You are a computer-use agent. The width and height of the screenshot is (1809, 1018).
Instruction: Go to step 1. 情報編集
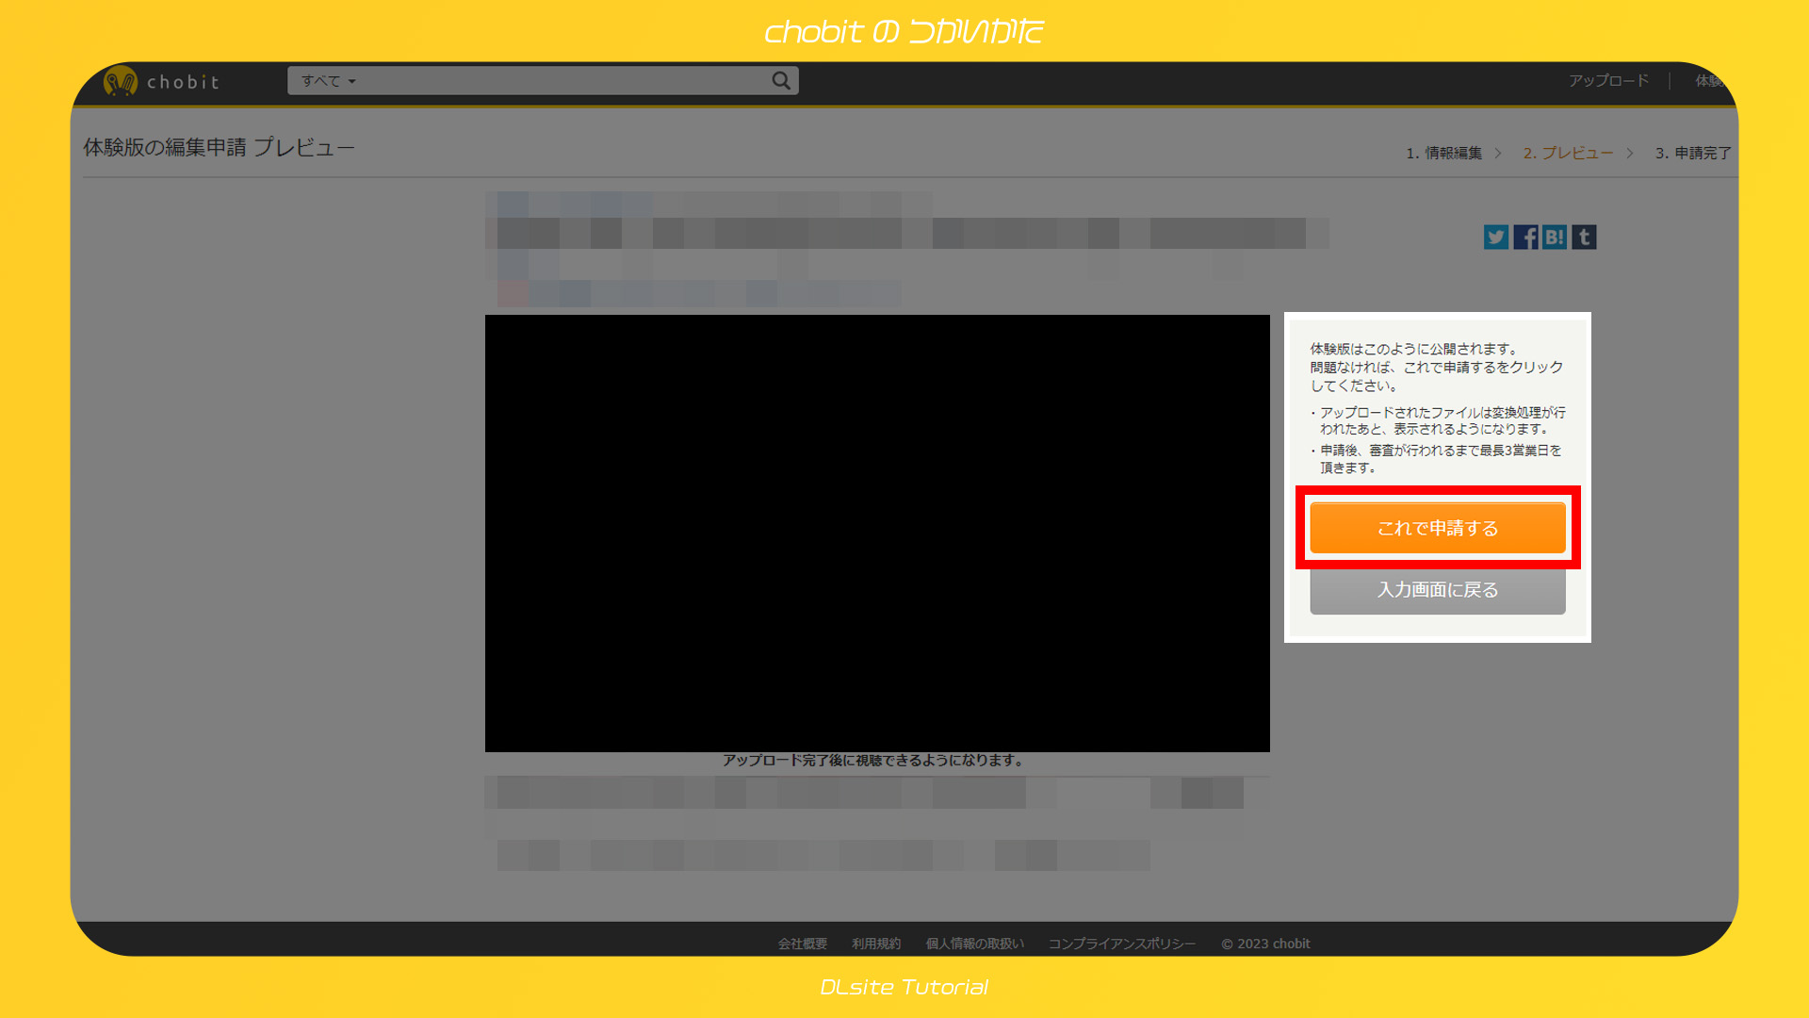pyautogui.click(x=1443, y=153)
